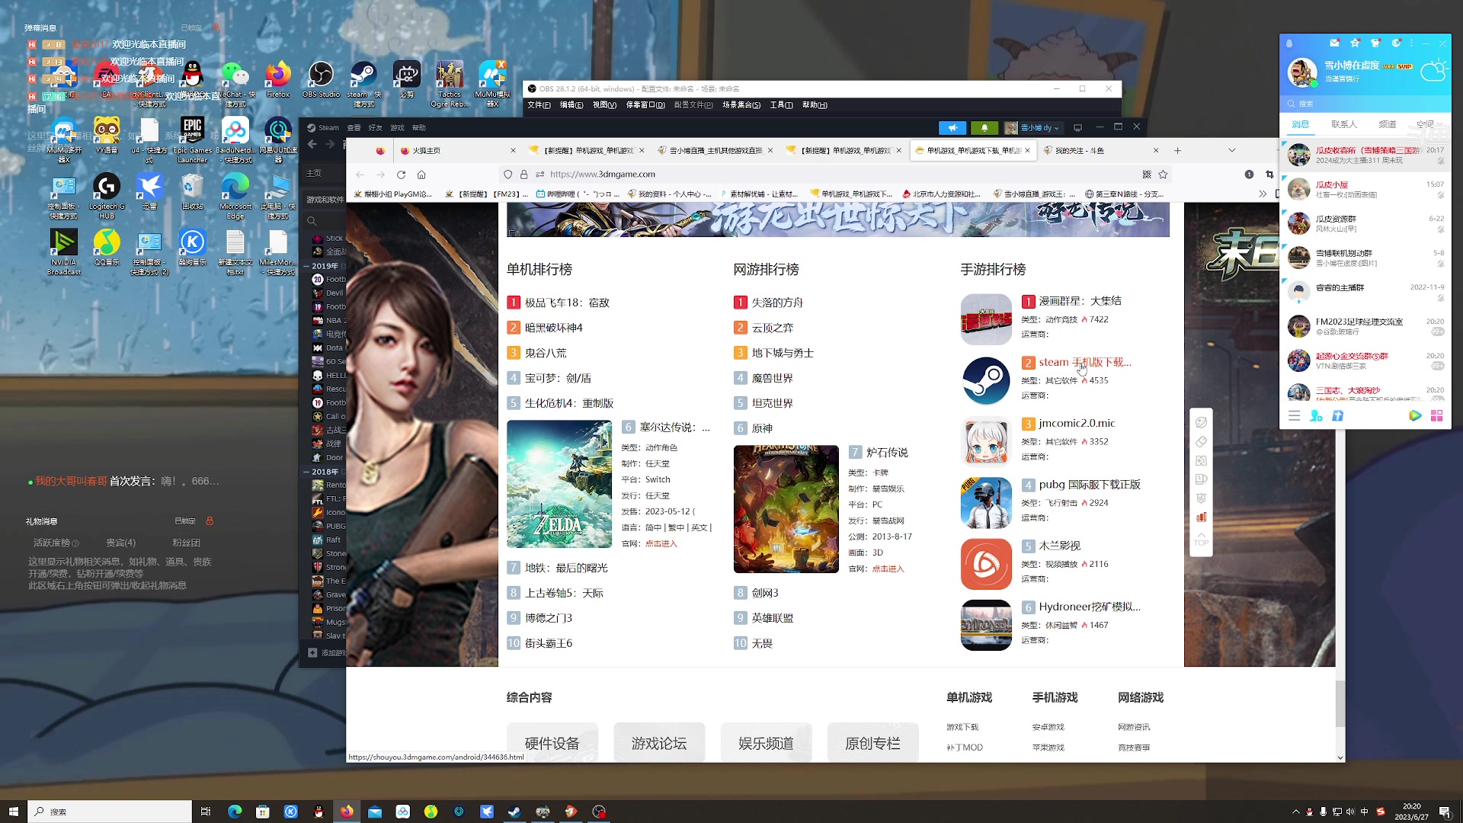Expand 2019年 category in Steam library

(306, 266)
